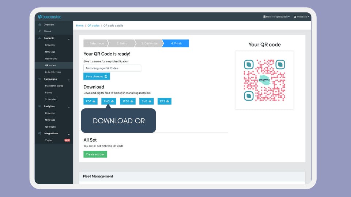351x197 pixels.
Task: Click the Overview sidebar icon
Action: [40, 24]
